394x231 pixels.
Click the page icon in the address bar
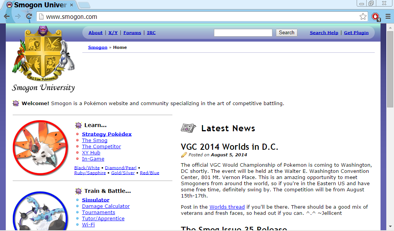(41, 17)
